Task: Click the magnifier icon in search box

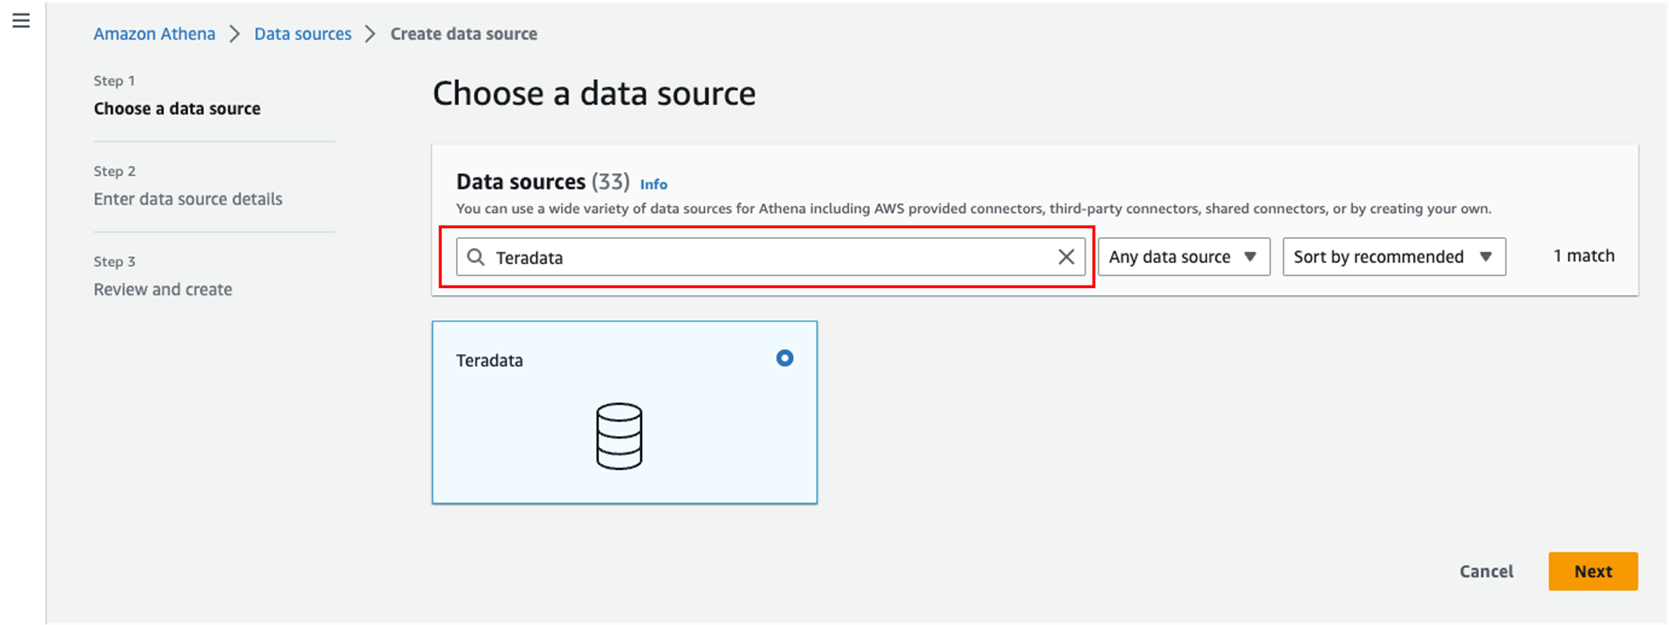Action: pyautogui.click(x=476, y=257)
